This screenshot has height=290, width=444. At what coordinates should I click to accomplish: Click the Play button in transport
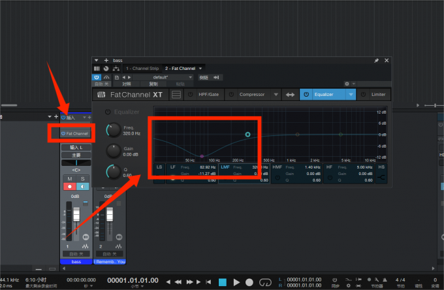236,282
